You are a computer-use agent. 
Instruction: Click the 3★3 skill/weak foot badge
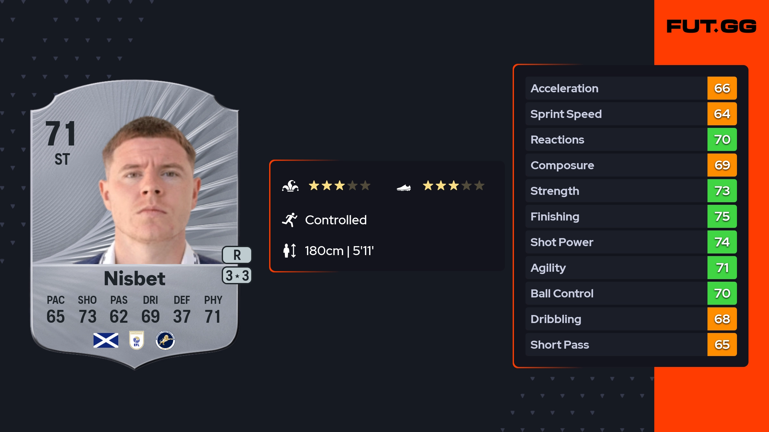237,276
